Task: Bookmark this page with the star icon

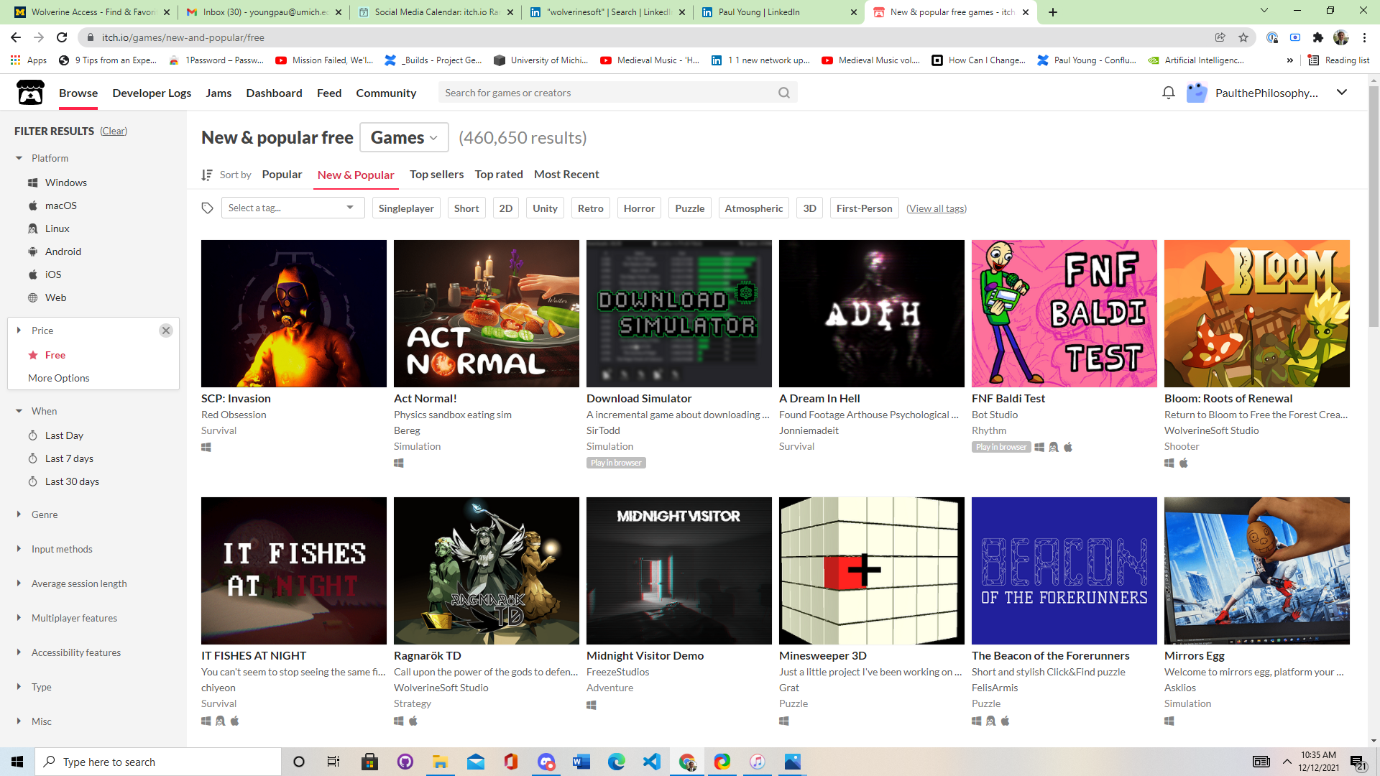Action: tap(1243, 37)
